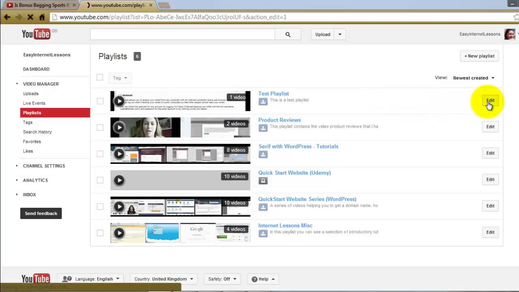
Task: Click in the YouTube search field
Action: point(182,34)
